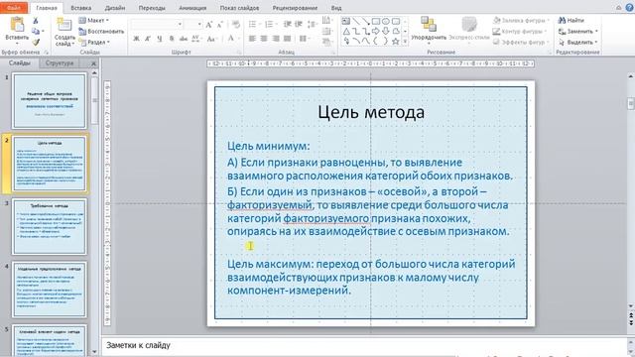Click the align text vertically icon
635x357 pixels.
click(x=326, y=31)
